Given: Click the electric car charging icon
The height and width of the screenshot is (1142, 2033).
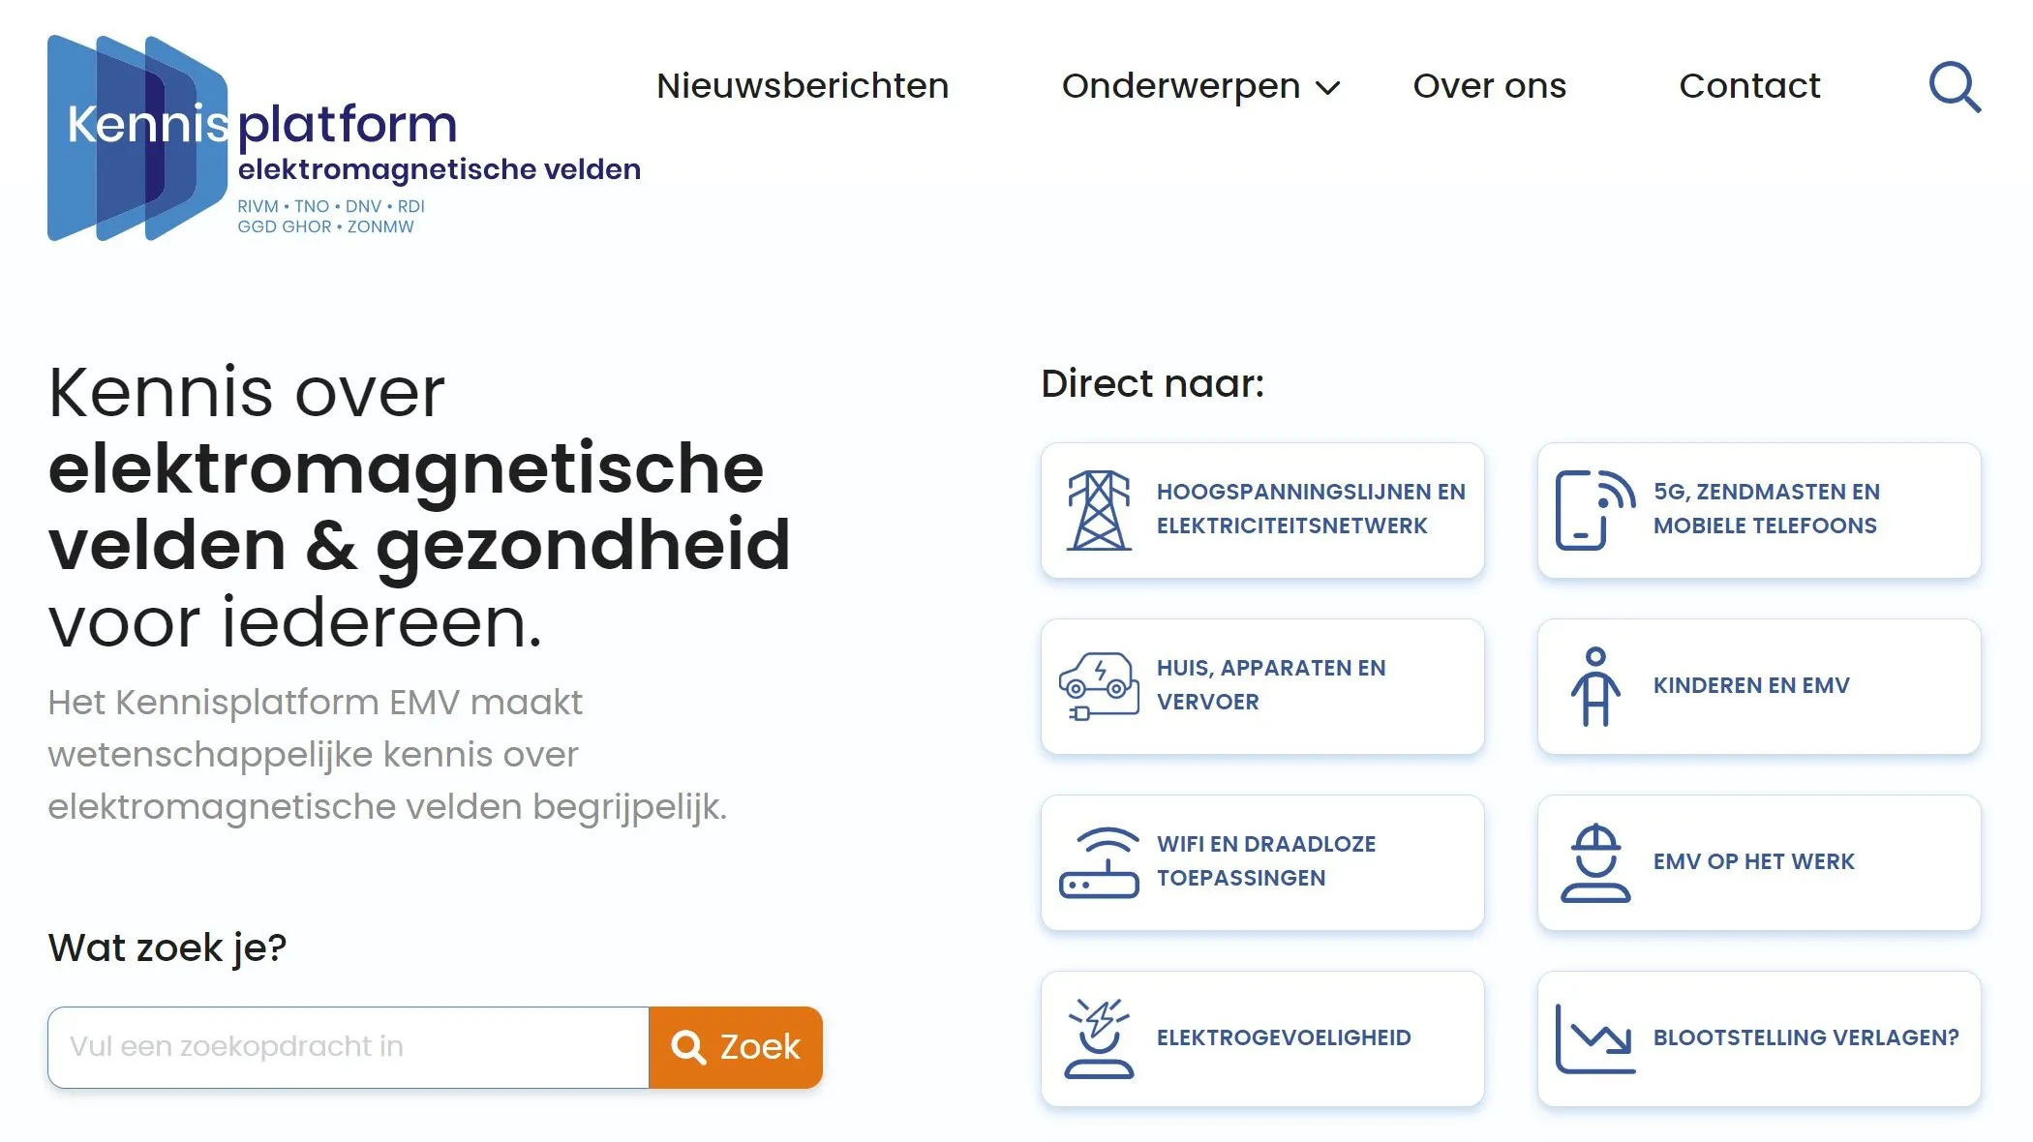Looking at the screenshot, I should (1100, 685).
